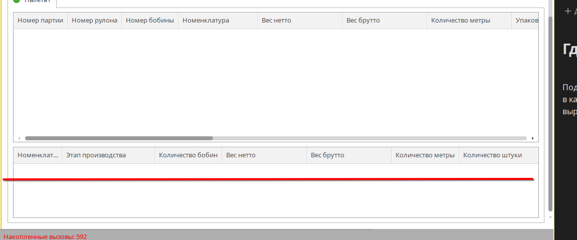Click upper table Количество метры header
The height and width of the screenshot is (240, 577).
469,21
